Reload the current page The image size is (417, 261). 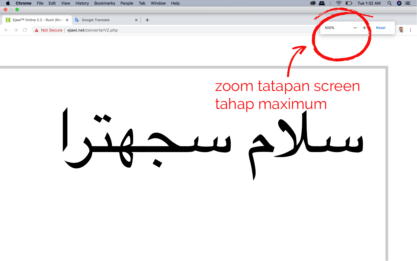tap(25, 30)
